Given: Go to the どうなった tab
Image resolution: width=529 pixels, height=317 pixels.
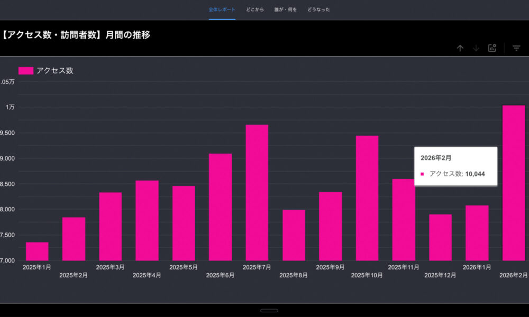Looking at the screenshot, I should tap(318, 10).
